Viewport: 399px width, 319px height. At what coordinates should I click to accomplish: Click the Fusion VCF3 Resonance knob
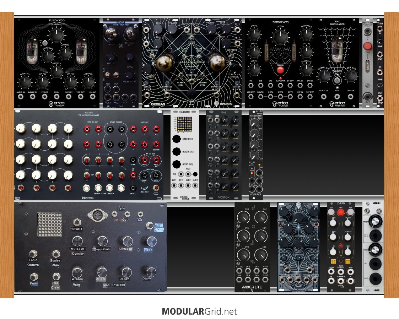click(306, 34)
